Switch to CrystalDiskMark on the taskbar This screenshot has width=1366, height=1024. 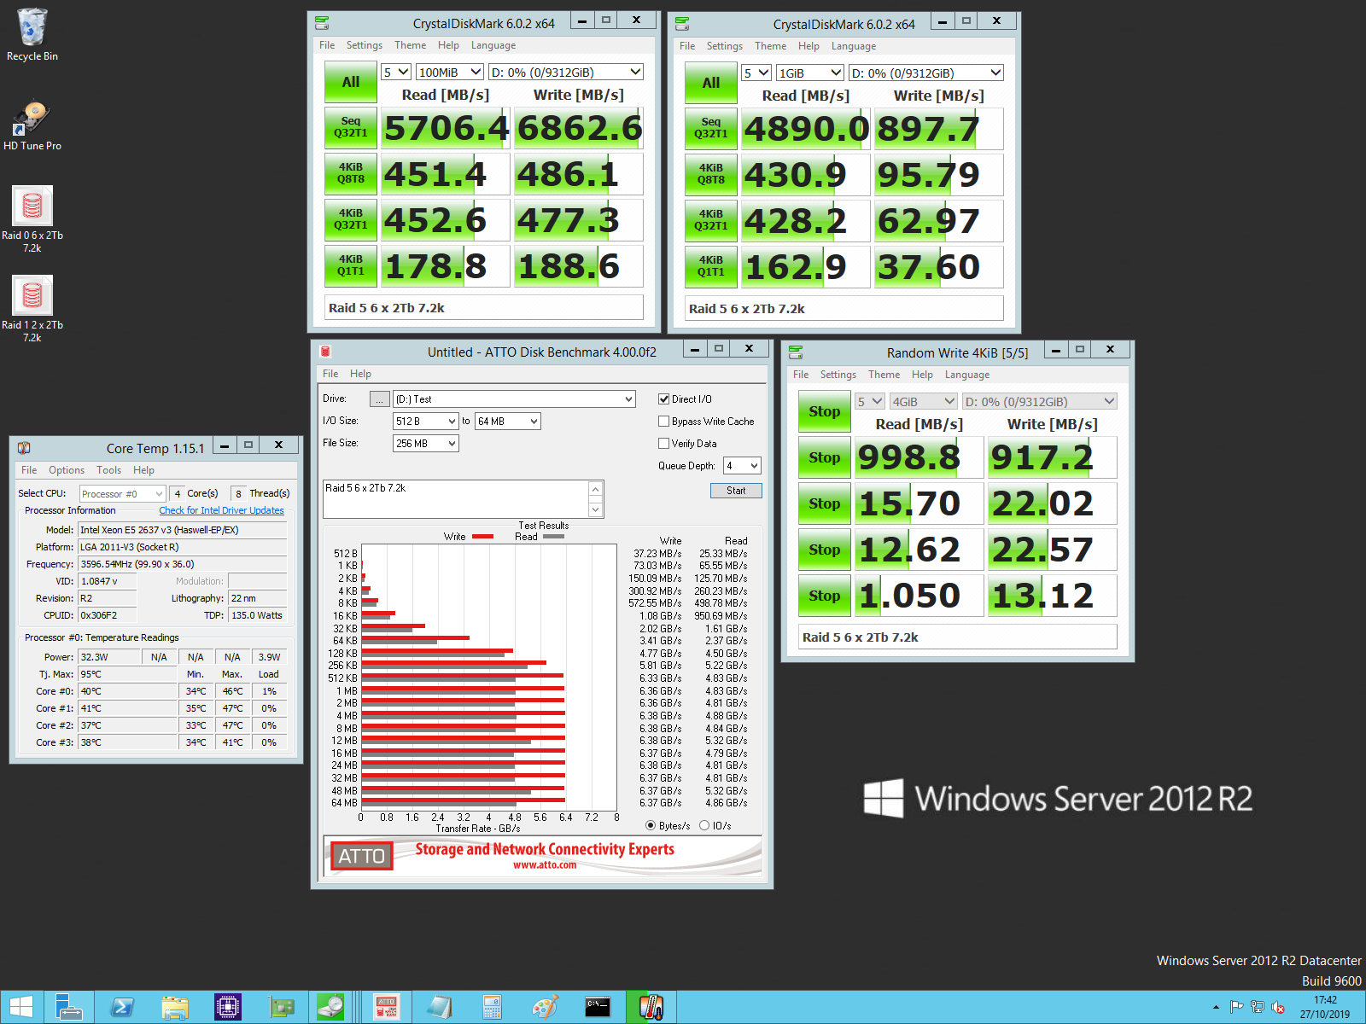(331, 1008)
